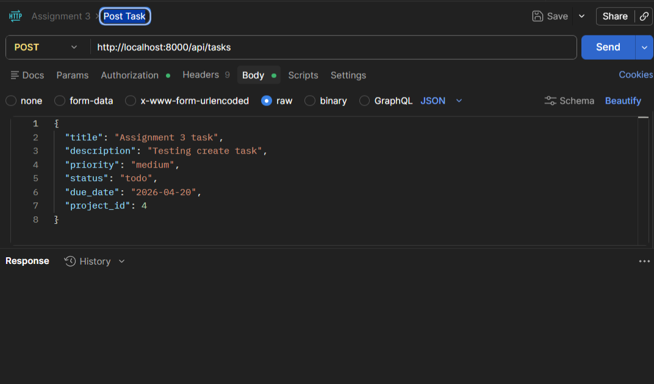Click the History clock icon
This screenshot has height=384, width=654.
click(70, 261)
